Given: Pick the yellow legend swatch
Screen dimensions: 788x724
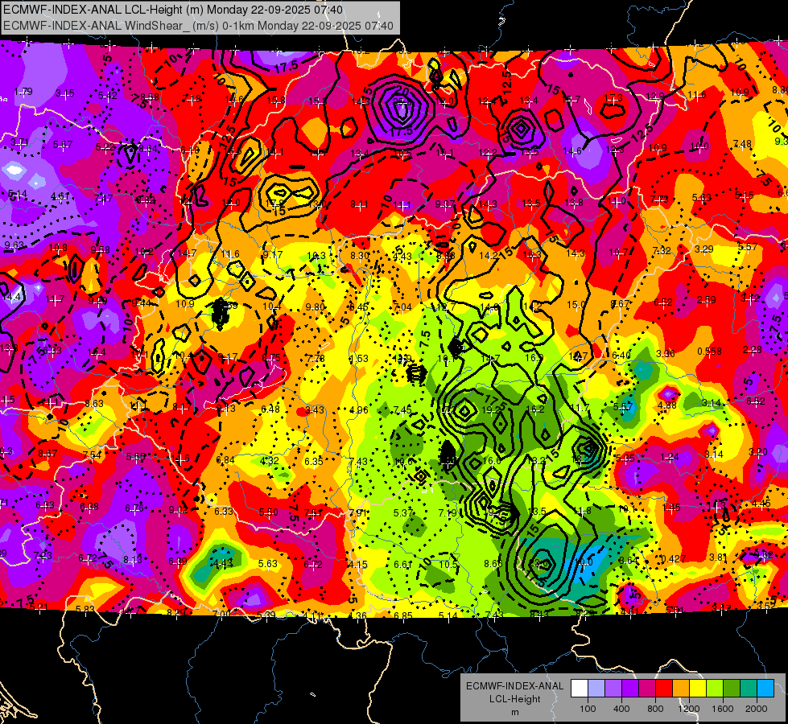Looking at the screenshot, I should click(698, 689).
